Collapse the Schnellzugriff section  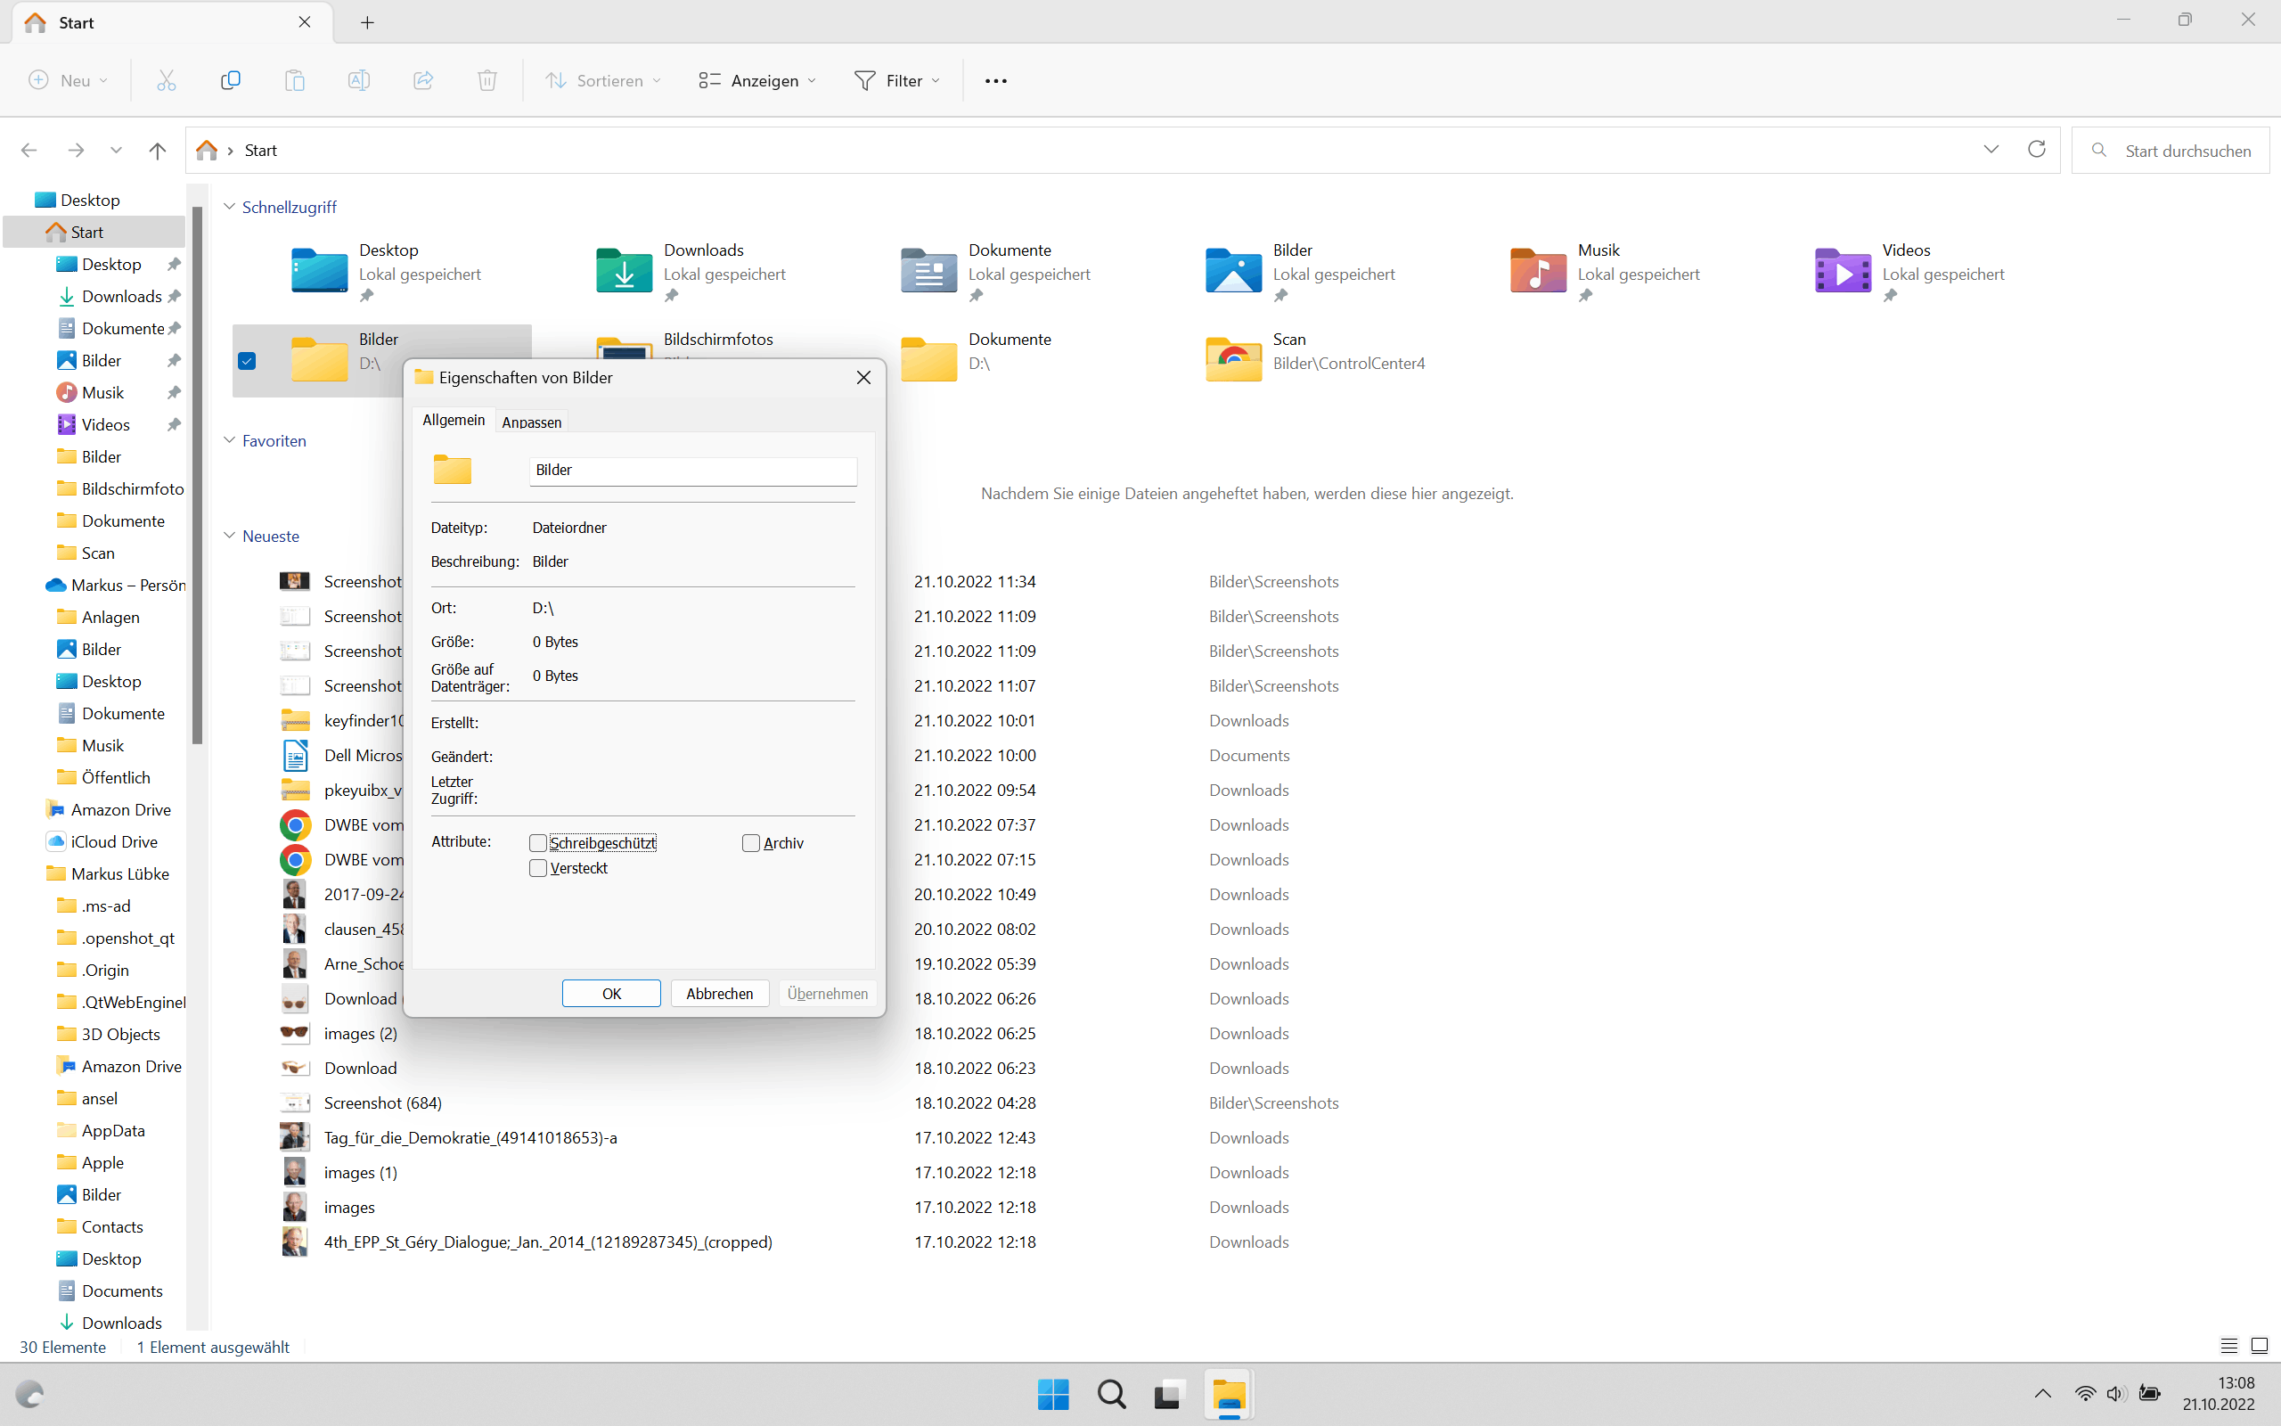click(229, 207)
